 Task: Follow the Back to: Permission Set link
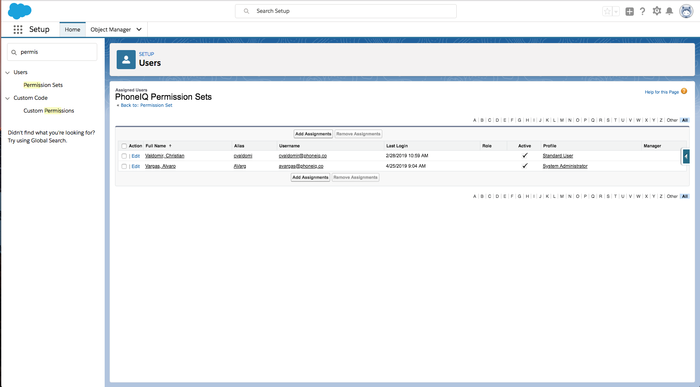(x=146, y=105)
